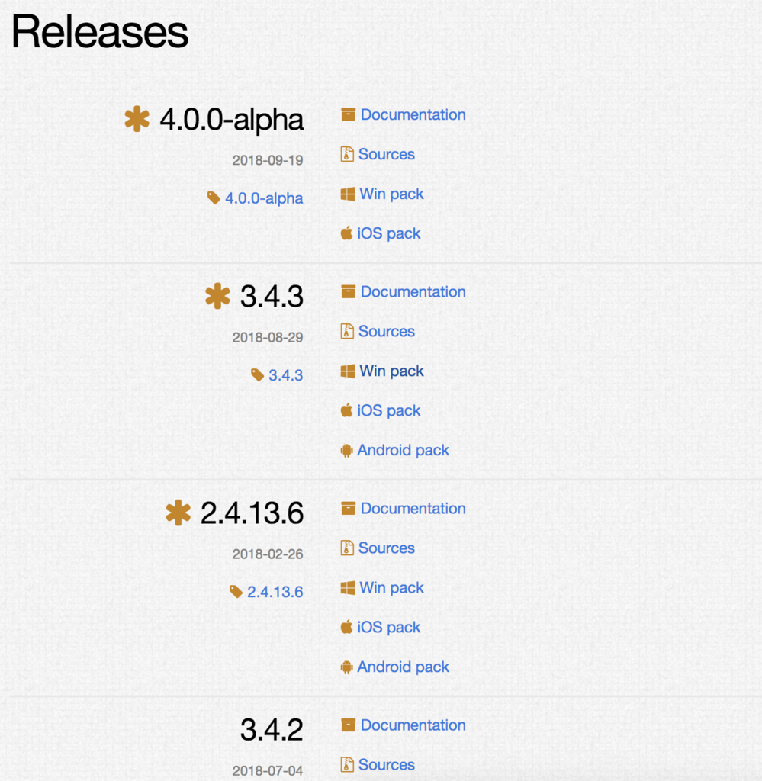Viewport: 762px width, 781px height.
Task: Click the Documentation archive icon for 2.4.13.6
Action: pos(348,508)
